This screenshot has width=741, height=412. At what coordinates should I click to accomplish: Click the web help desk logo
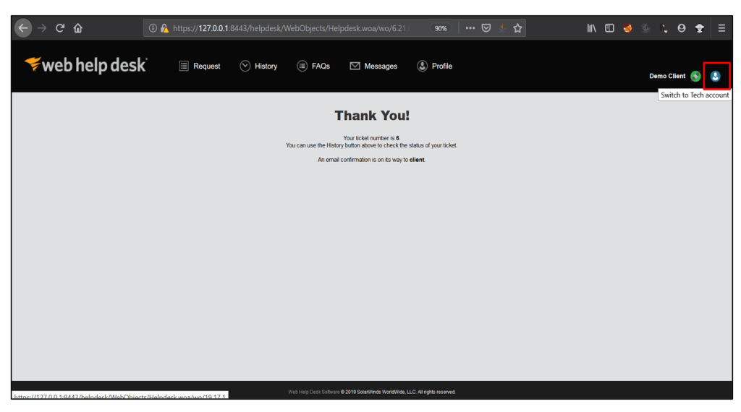tap(86, 65)
